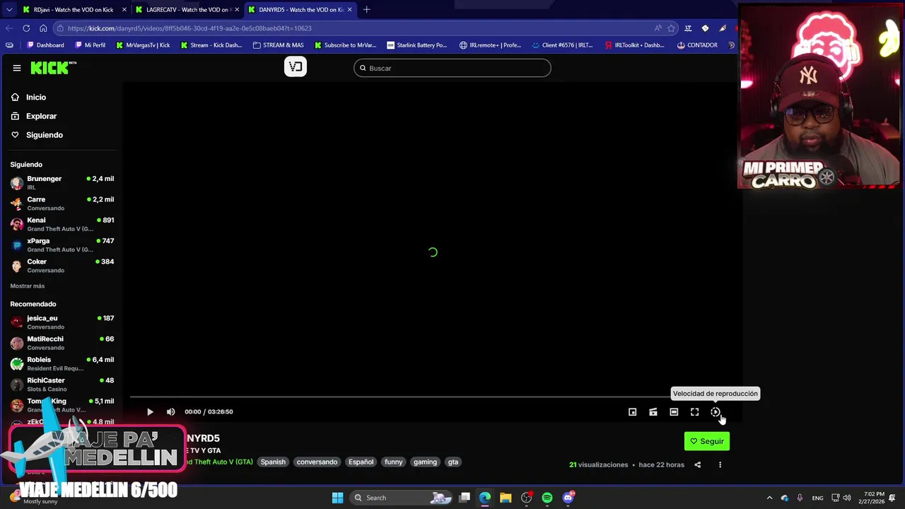Viewport: 905px width, 509px height.
Task: Open ENG language input switcher
Action: tap(817, 498)
